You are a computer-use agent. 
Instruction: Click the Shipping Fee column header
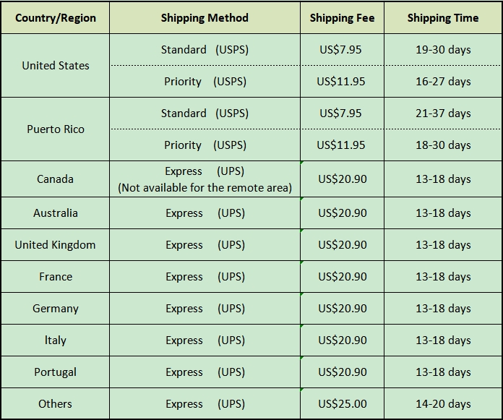[x=342, y=18]
